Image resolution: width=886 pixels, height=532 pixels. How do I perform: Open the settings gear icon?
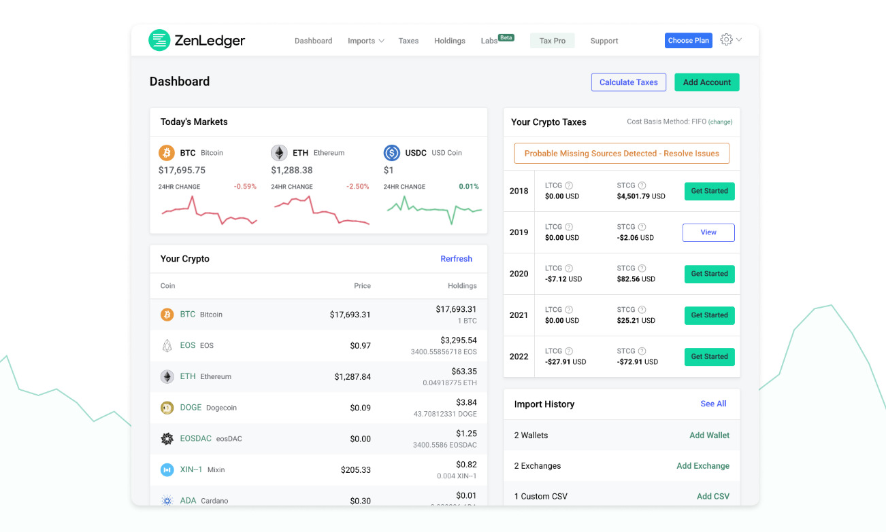click(726, 39)
